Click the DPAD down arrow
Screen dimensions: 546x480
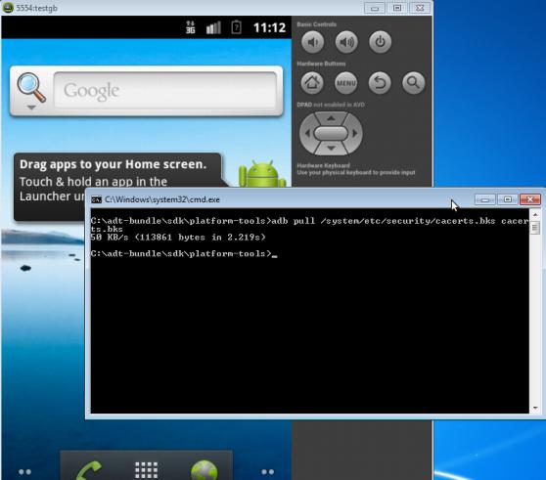click(331, 148)
